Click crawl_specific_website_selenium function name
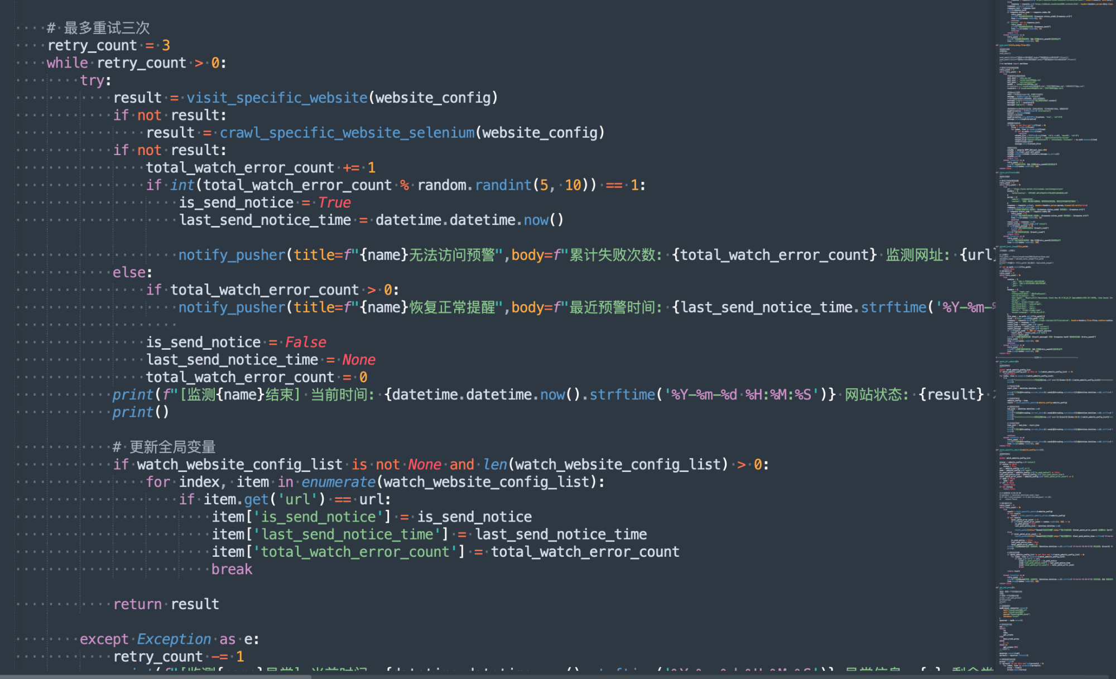This screenshot has height=679, width=1116. (x=347, y=133)
